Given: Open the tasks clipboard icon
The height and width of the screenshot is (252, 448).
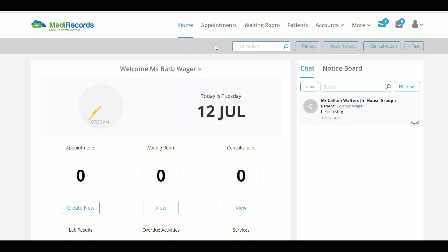Looking at the screenshot, I should [x=399, y=24].
